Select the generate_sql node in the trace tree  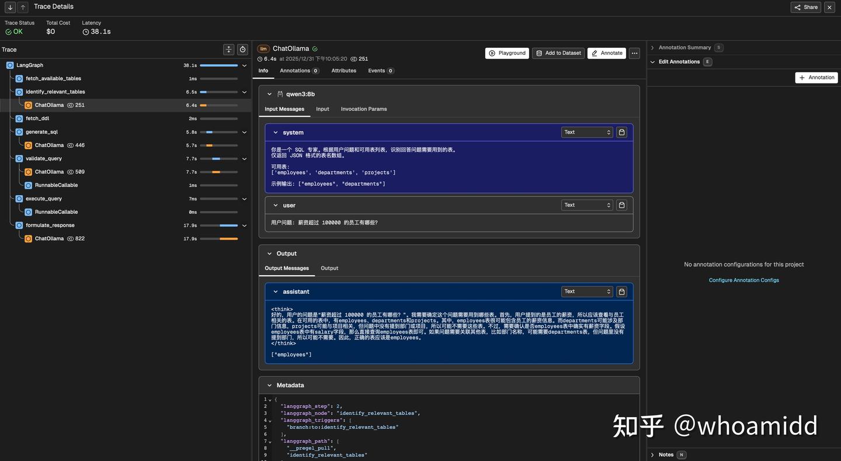pos(41,131)
